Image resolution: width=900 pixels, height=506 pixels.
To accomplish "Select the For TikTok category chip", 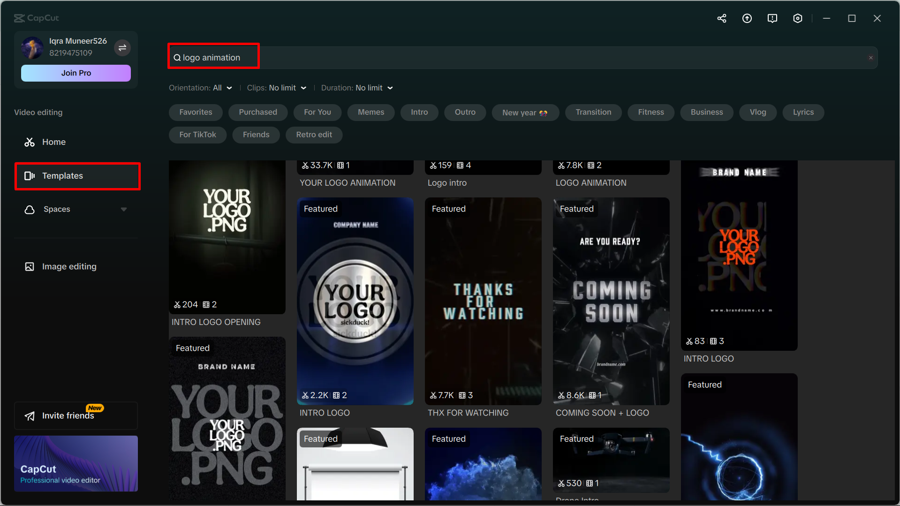I will 197,135.
